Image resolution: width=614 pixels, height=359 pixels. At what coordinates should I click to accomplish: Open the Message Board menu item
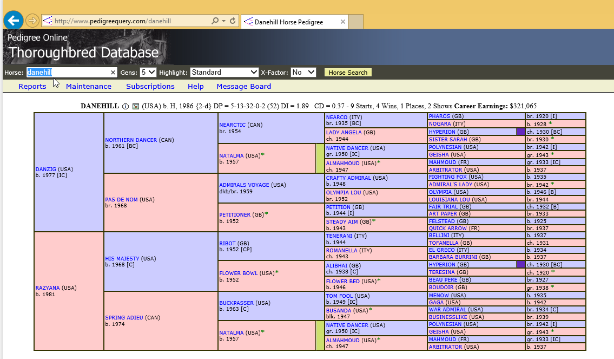coord(243,87)
